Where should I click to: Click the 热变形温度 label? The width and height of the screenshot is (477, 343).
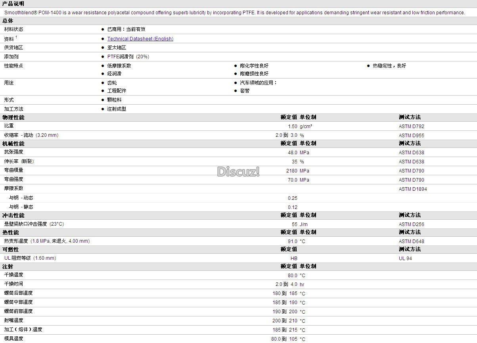(47, 241)
